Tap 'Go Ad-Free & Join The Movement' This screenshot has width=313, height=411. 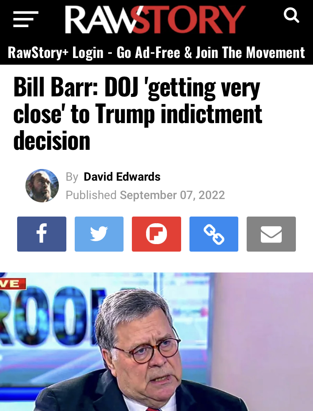click(x=211, y=53)
